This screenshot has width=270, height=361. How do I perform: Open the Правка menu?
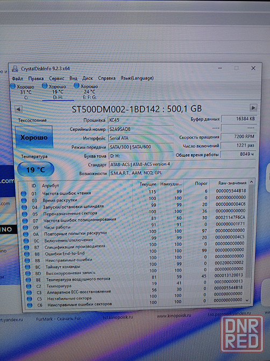36,79
